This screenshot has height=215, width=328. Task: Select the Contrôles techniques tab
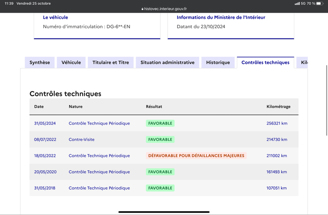coord(265,63)
